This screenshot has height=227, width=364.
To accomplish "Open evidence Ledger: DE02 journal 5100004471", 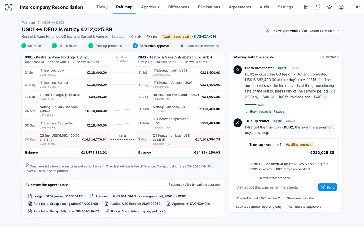I will pyautogui.click(x=56, y=196).
